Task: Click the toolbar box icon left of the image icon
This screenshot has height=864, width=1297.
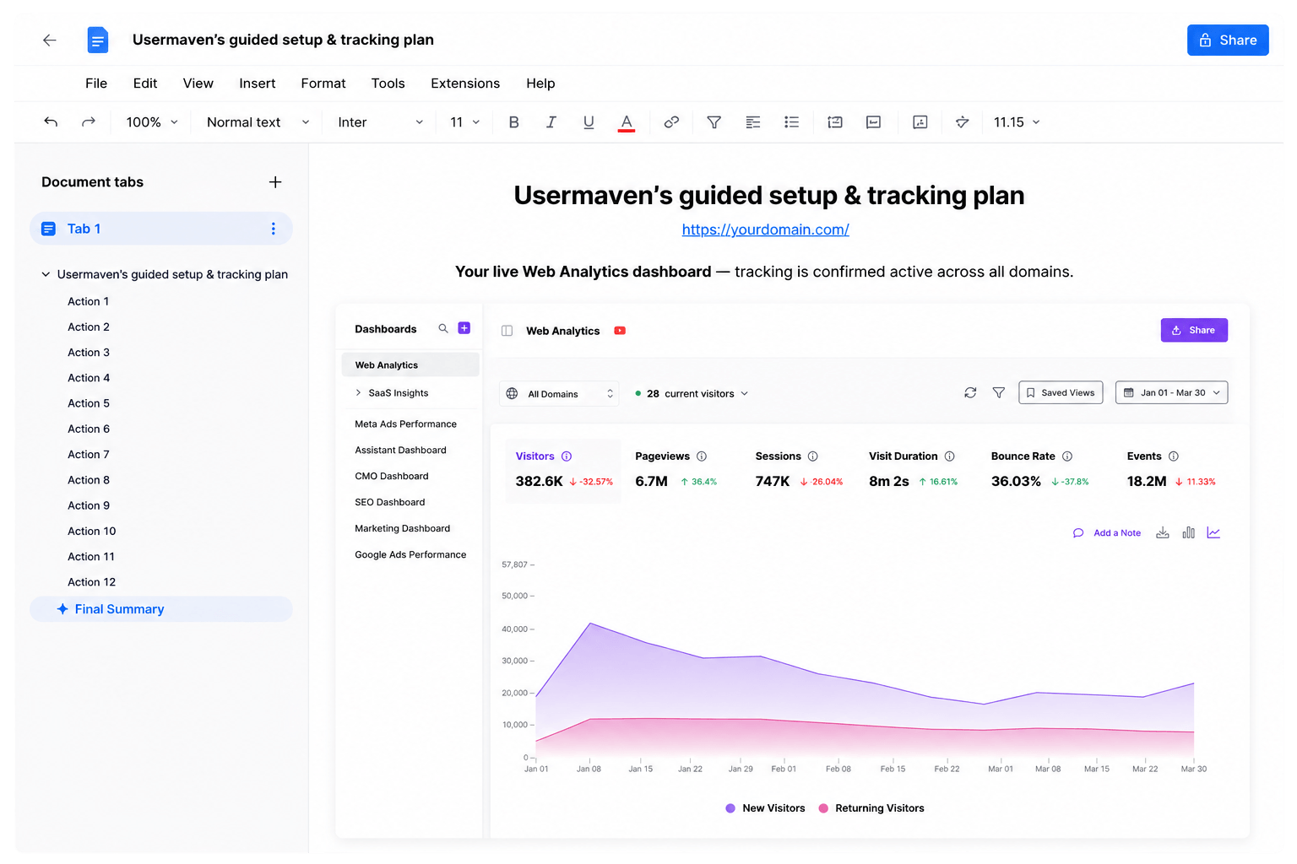Action: 874,122
